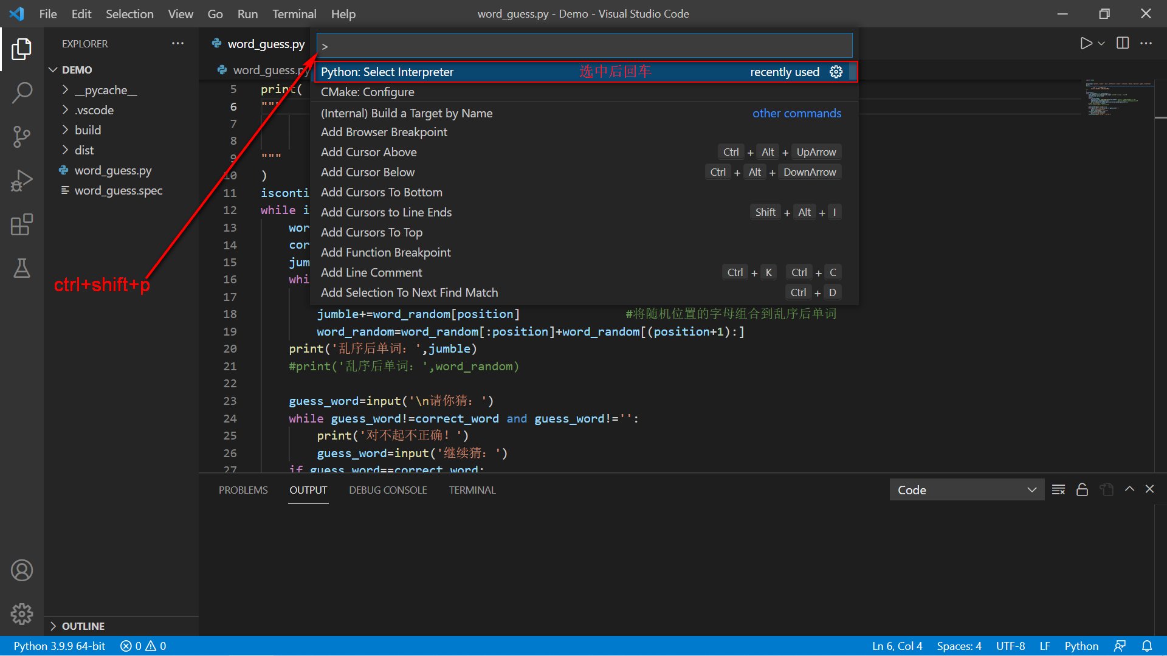Open the Source Control view
The height and width of the screenshot is (656, 1167).
pos(22,136)
